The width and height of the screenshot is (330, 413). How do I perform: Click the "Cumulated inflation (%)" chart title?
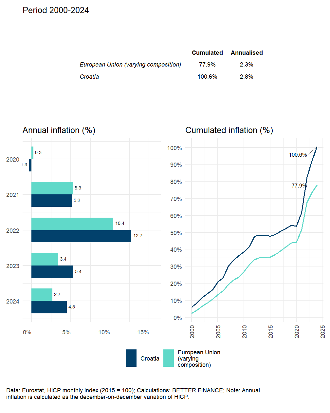(x=229, y=130)
